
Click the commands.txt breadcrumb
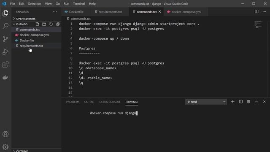tap(79, 19)
